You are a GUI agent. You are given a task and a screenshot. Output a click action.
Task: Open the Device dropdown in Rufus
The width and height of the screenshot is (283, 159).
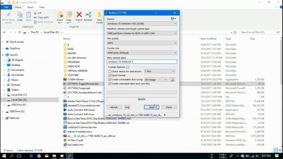point(141,23)
